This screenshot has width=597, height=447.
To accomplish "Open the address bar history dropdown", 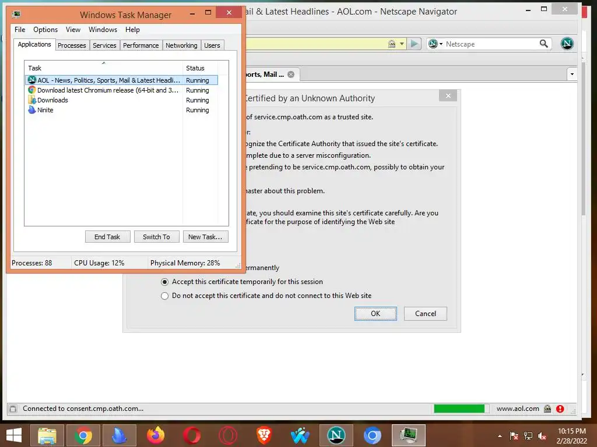I will pyautogui.click(x=402, y=44).
